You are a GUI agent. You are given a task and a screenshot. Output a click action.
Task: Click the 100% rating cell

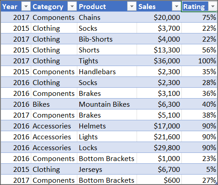pyautogui.click(x=199, y=61)
